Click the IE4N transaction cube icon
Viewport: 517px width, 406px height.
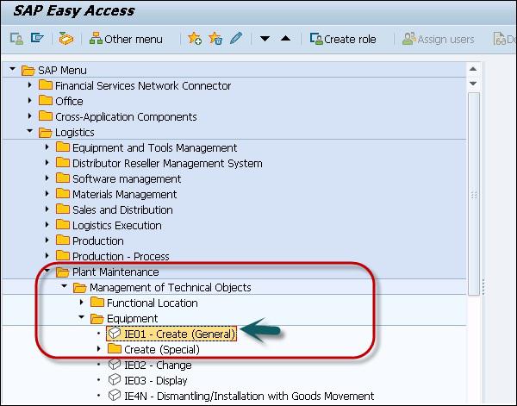[115, 395]
